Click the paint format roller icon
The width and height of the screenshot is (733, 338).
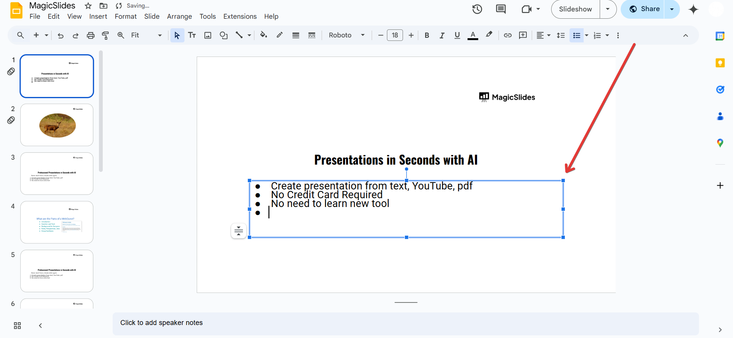coord(105,36)
